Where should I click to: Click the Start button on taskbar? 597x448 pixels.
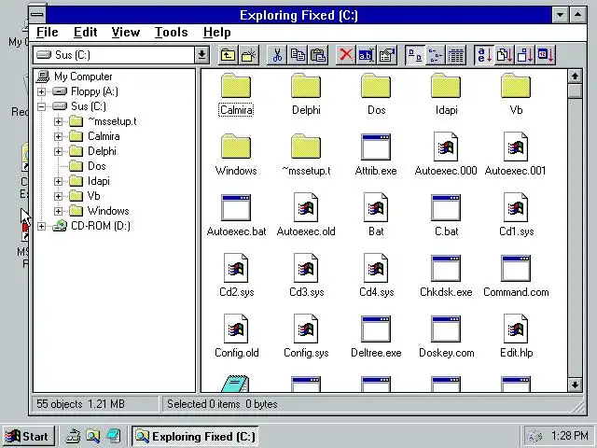tap(29, 436)
